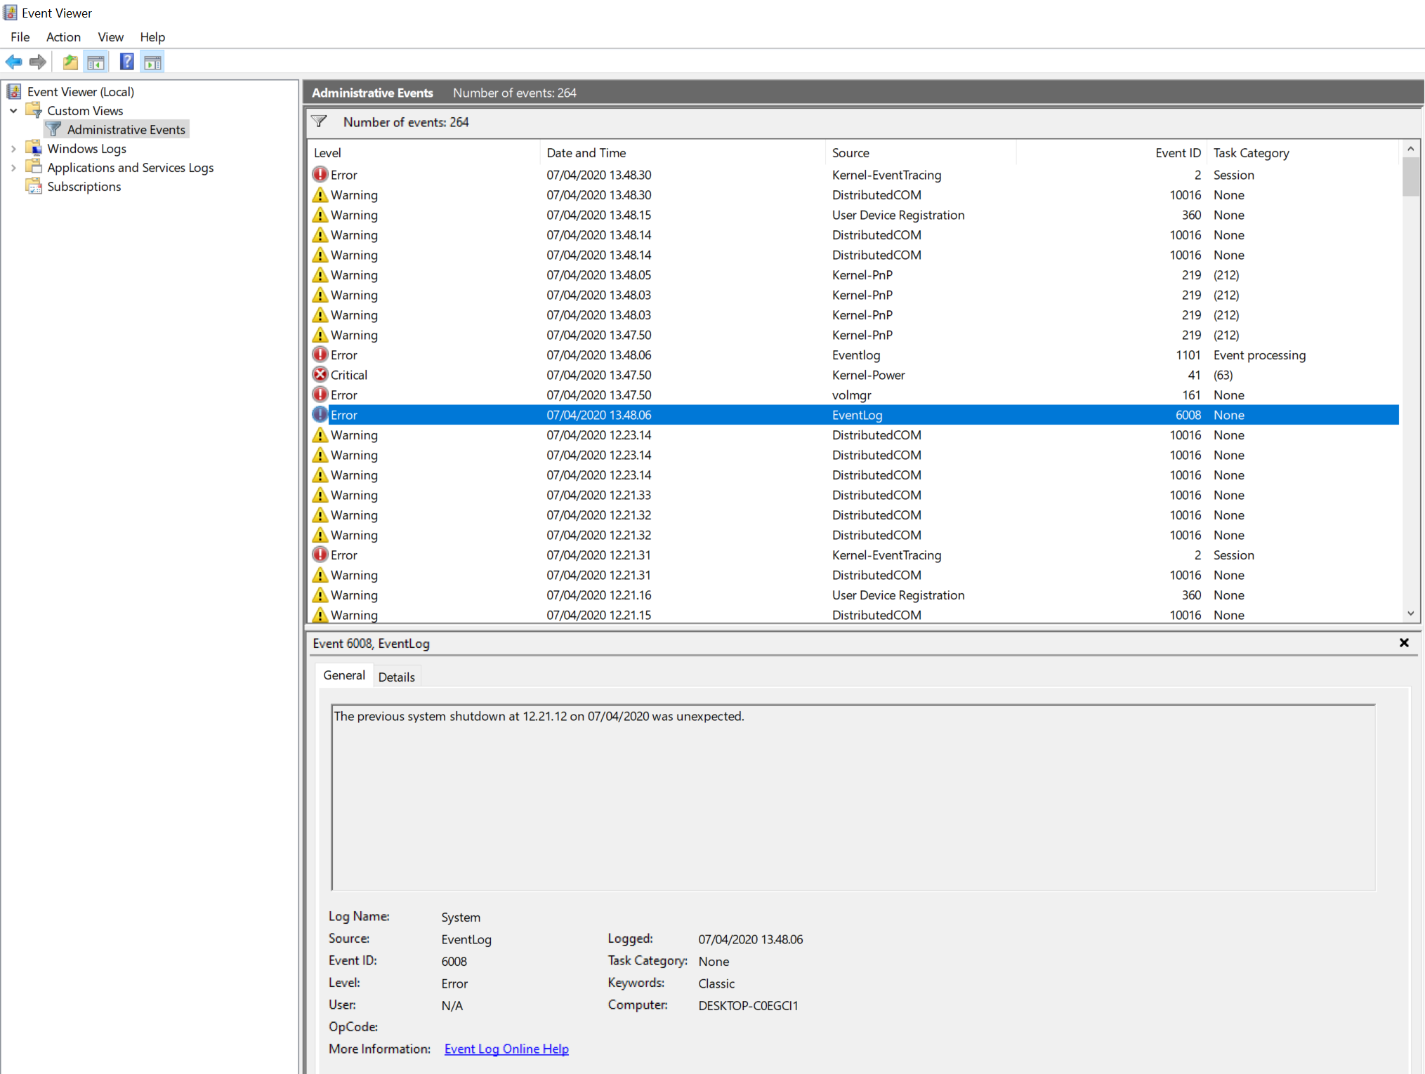Sort by the Date and Time column header

coord(683,152)
